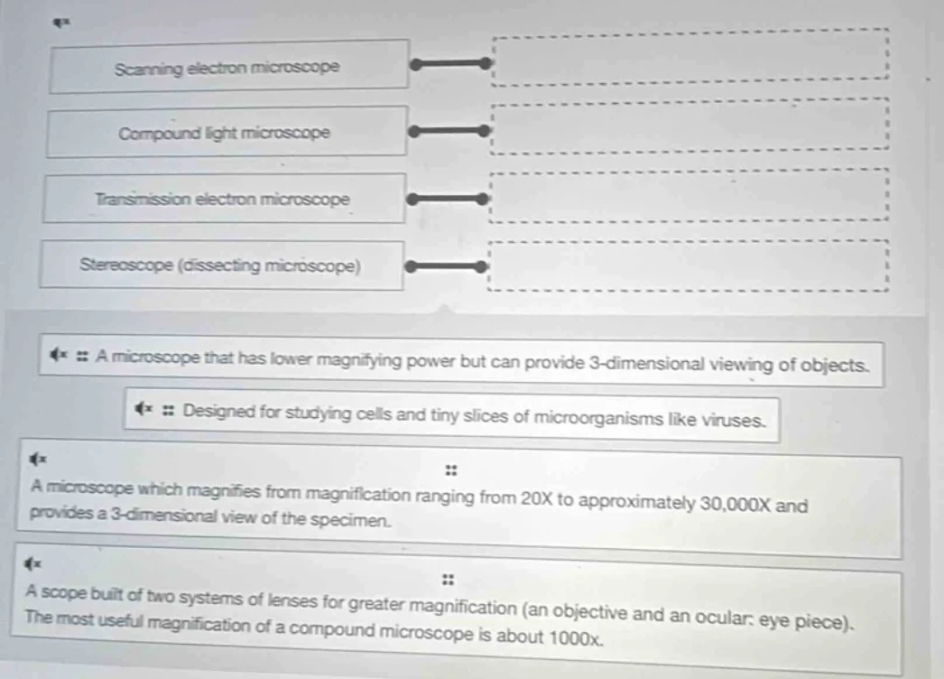
Task: Select the Stereoscope (dissecting microscope) term box
Action: (220, 265)
